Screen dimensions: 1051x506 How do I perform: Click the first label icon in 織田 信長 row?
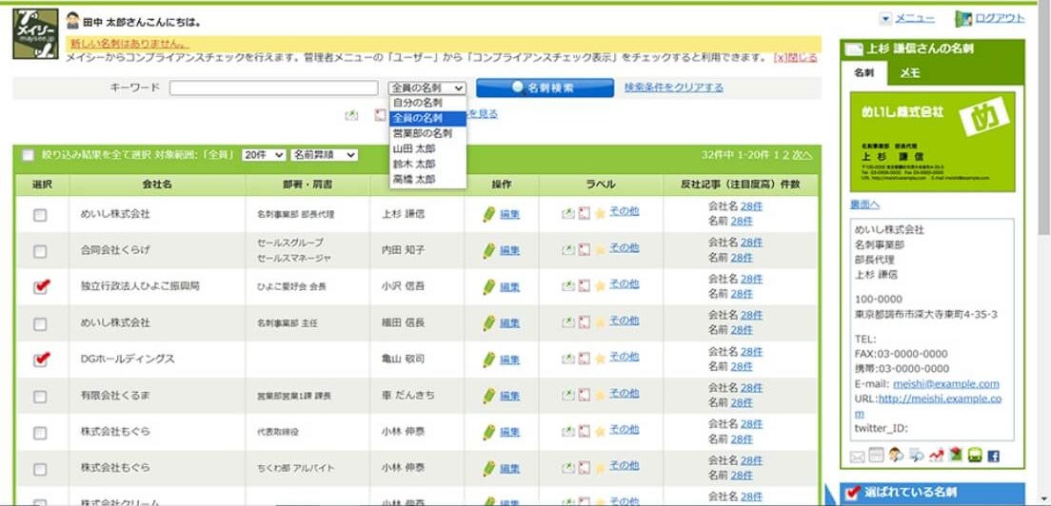point(567,322)
